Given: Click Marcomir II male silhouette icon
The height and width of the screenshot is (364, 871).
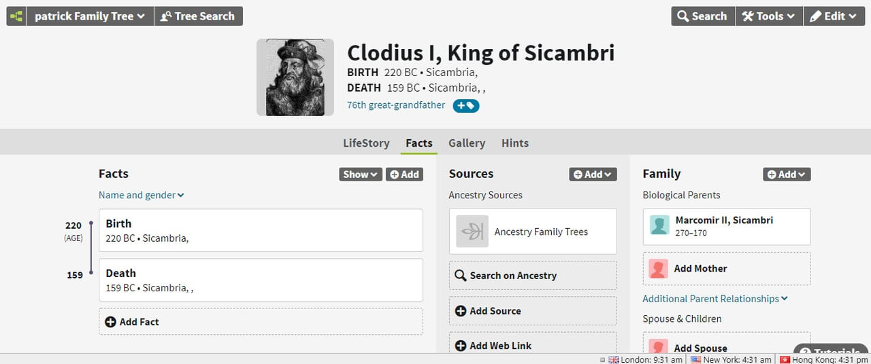Looking at the screenshot, I should (659, 226).
